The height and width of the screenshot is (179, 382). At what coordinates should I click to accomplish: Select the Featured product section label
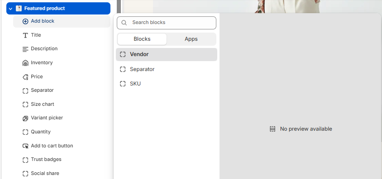tap(45, 8)
